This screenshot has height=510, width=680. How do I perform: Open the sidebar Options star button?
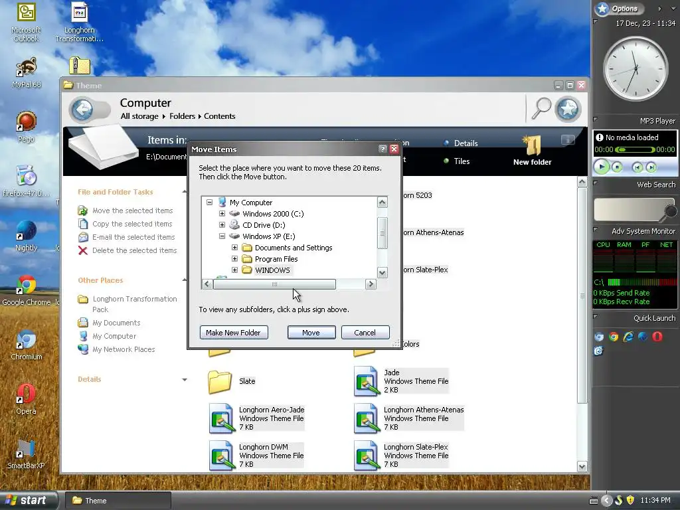[x=602, y=9]
